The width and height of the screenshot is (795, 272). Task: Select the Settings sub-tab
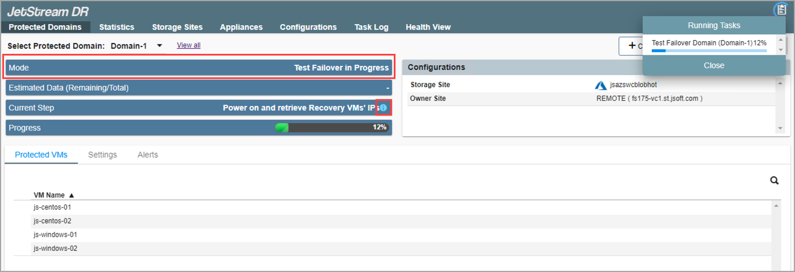pyautogui.click(x=102, y=155)
